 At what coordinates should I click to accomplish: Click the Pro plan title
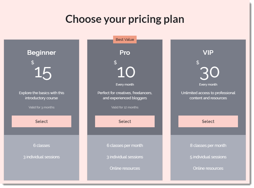pos(125,52)
